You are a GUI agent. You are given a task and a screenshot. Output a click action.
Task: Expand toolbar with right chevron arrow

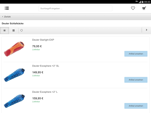pyautogui.click(x=147, y=30)
